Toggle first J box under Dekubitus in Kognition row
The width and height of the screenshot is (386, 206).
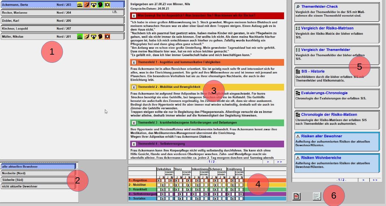(159, 181)
